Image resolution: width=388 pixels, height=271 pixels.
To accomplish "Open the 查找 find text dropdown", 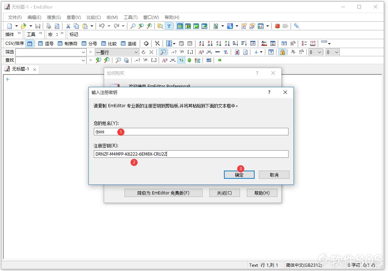I will (x=83, y=60).
